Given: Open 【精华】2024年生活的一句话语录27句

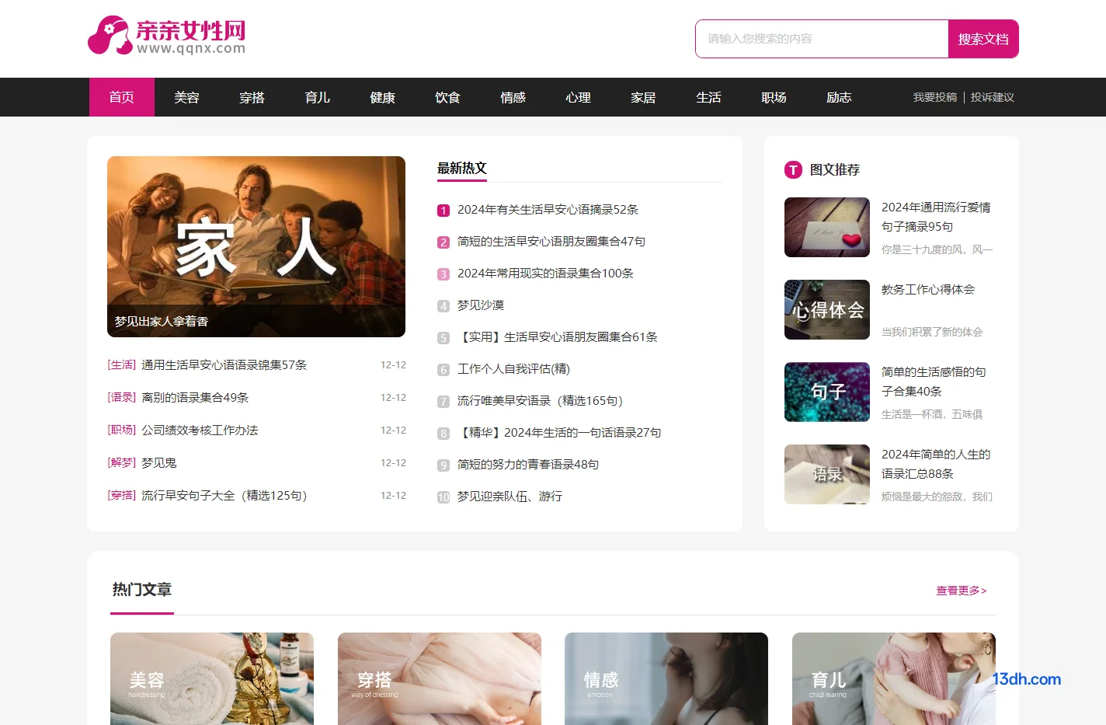Looking at the screenshot, I should [559, 433].
